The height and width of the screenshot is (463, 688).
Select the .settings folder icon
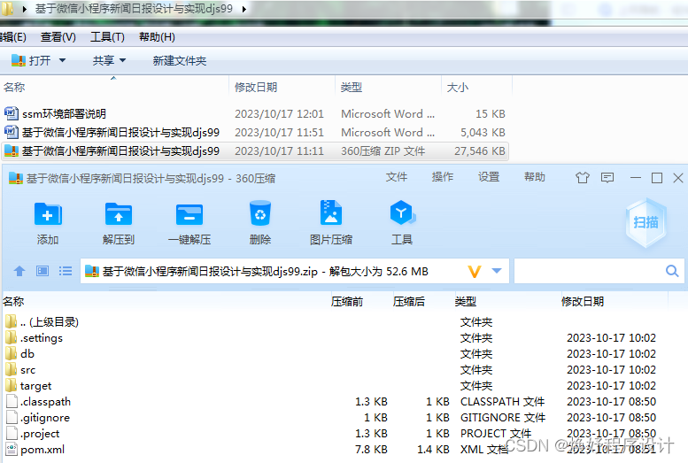tap(12, 337)
